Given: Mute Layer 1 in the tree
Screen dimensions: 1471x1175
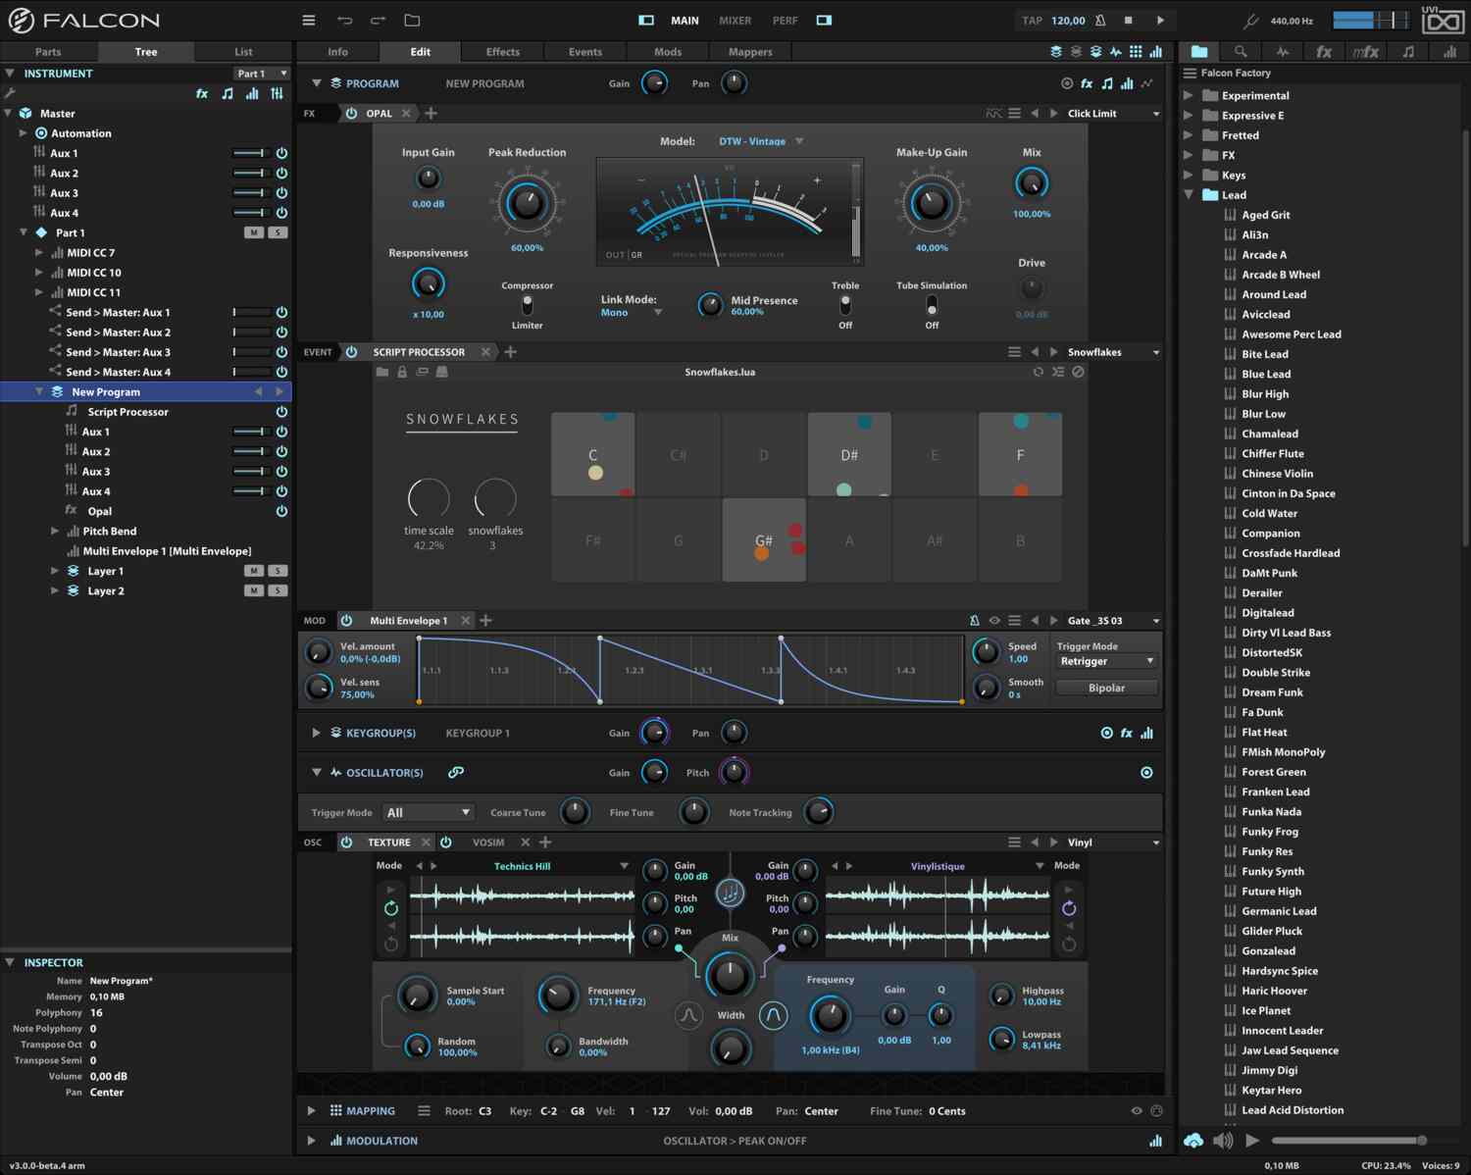Looking at the screenshot, I should pos(253,571).
